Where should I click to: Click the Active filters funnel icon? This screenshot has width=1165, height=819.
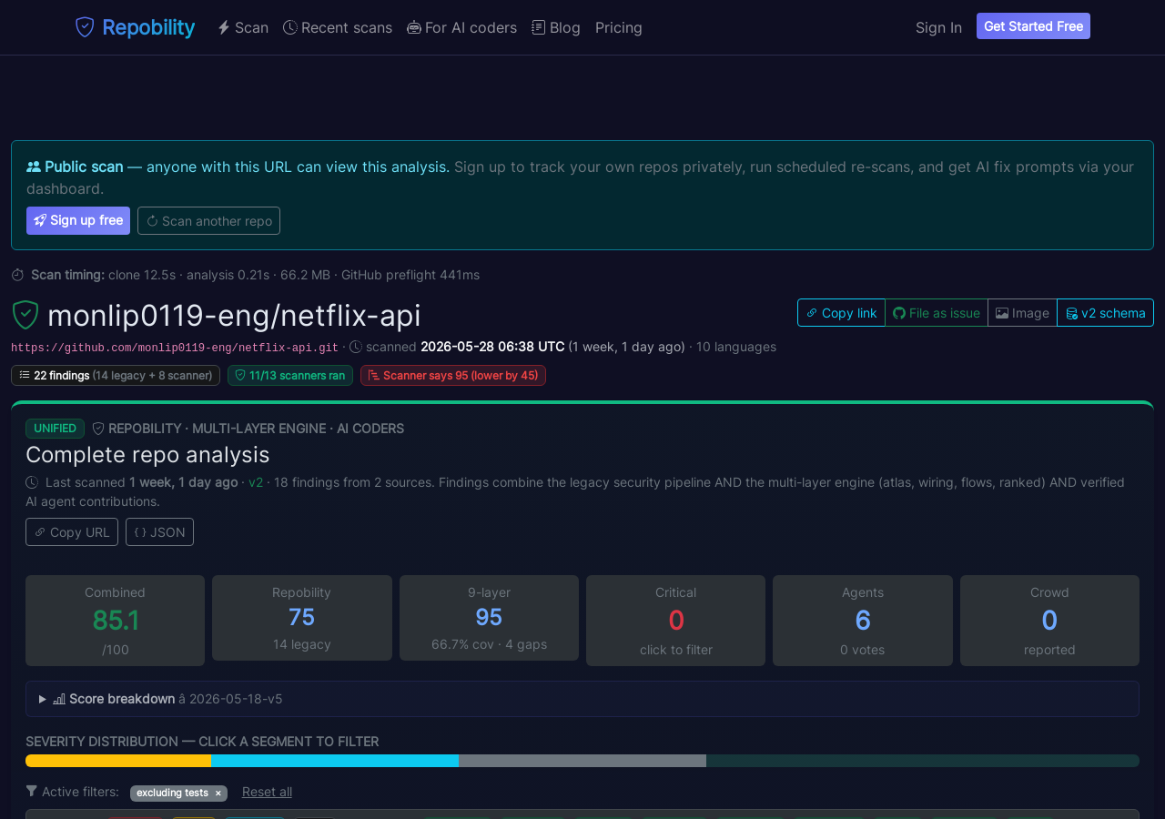[x=32, y=791]
